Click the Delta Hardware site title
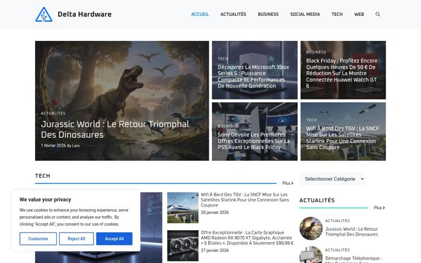Image resolution: width=421 pixels, height=263 pixels. pos(85,14)
